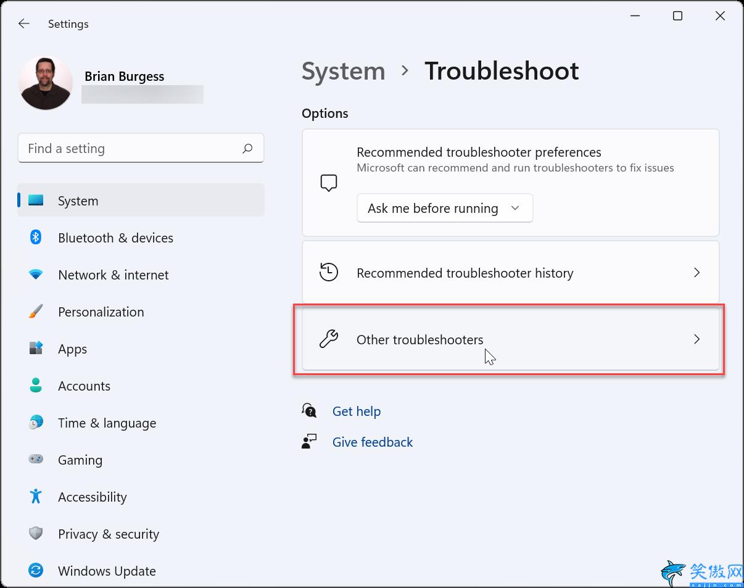
Task: Click the Find a setting search box
Action: (x=141, y=148)
